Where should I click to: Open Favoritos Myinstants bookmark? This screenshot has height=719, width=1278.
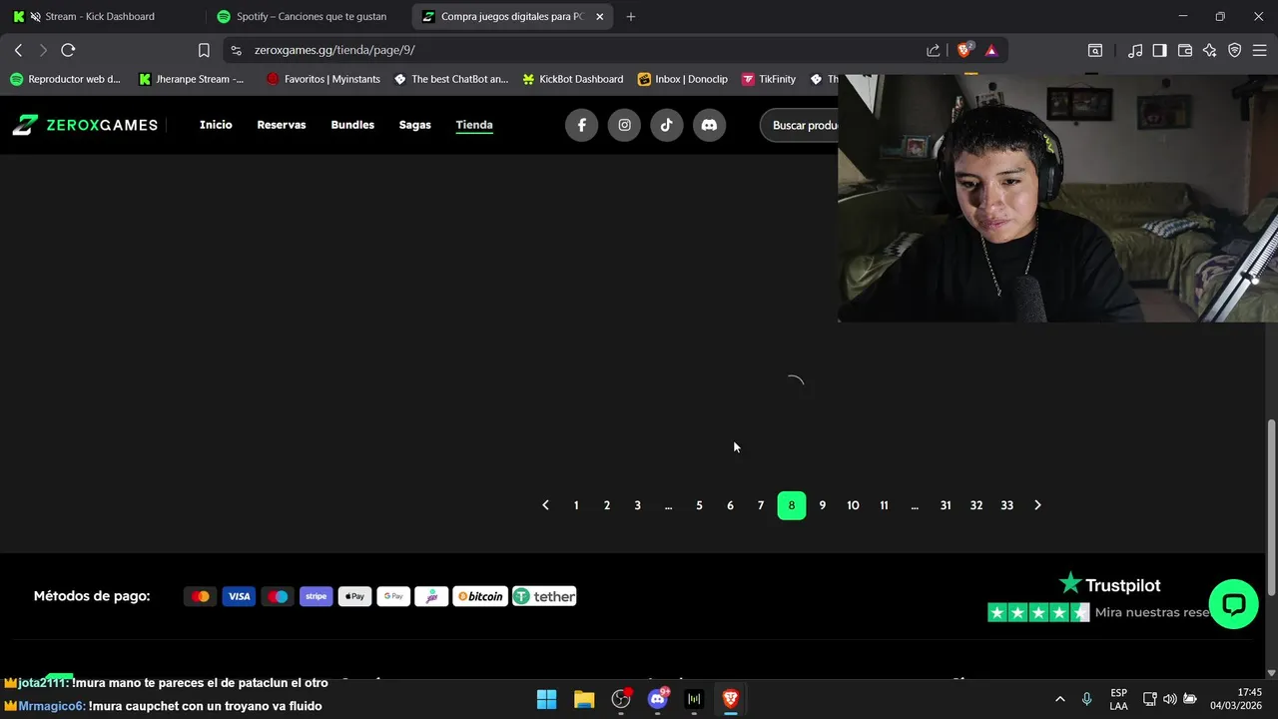(323, 79)
